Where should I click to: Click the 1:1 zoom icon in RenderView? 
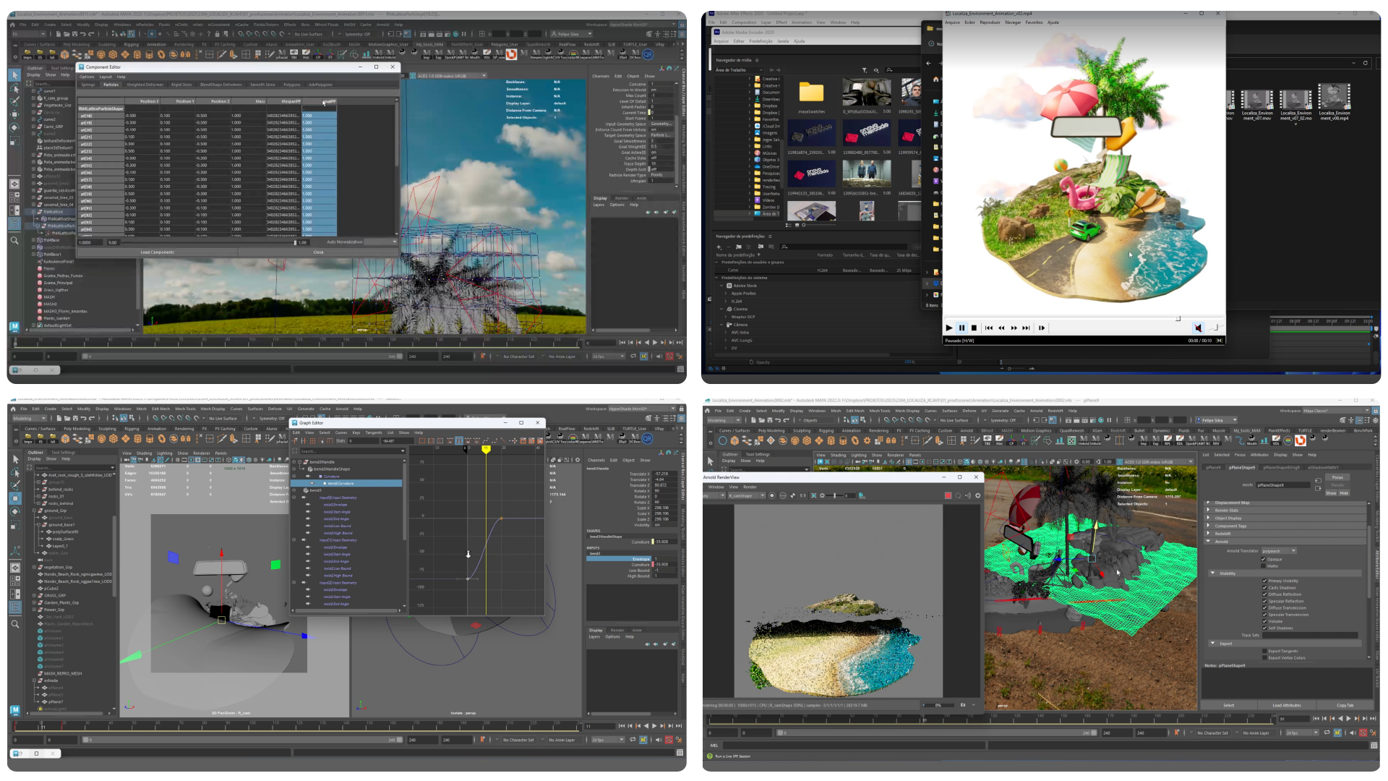[803, 495]
